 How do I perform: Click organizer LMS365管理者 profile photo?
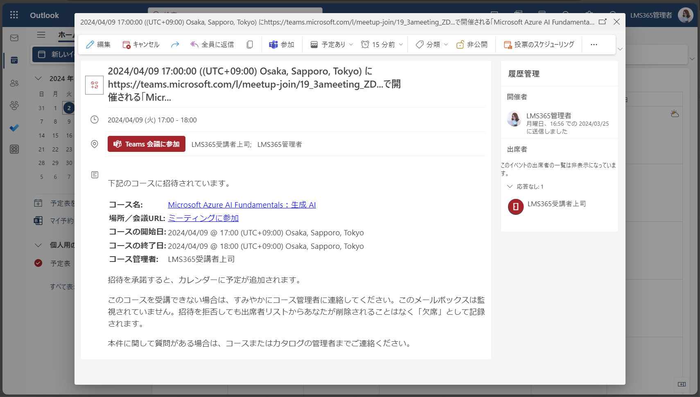pyautogui.click(x=514, y=118)
